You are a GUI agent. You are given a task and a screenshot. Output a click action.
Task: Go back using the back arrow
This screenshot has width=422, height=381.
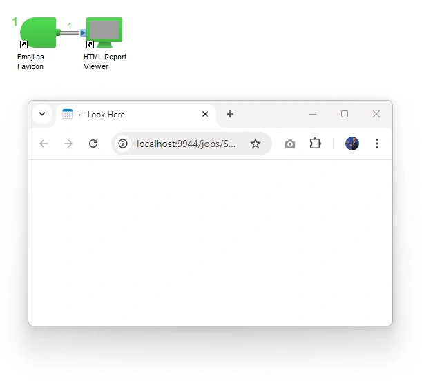[44, 144]
